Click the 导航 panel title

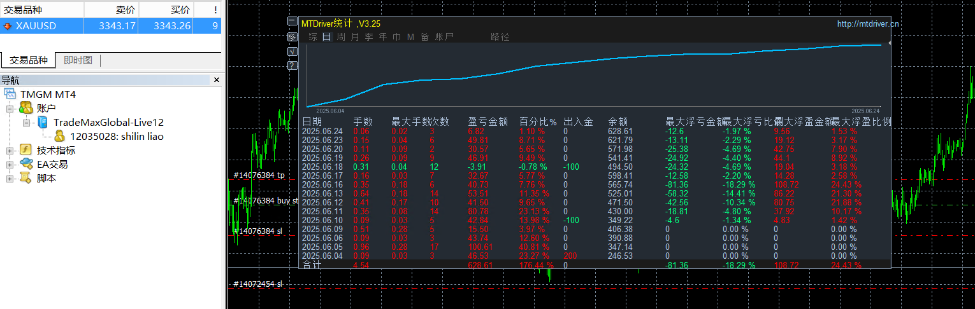click(x=10, y=80)
